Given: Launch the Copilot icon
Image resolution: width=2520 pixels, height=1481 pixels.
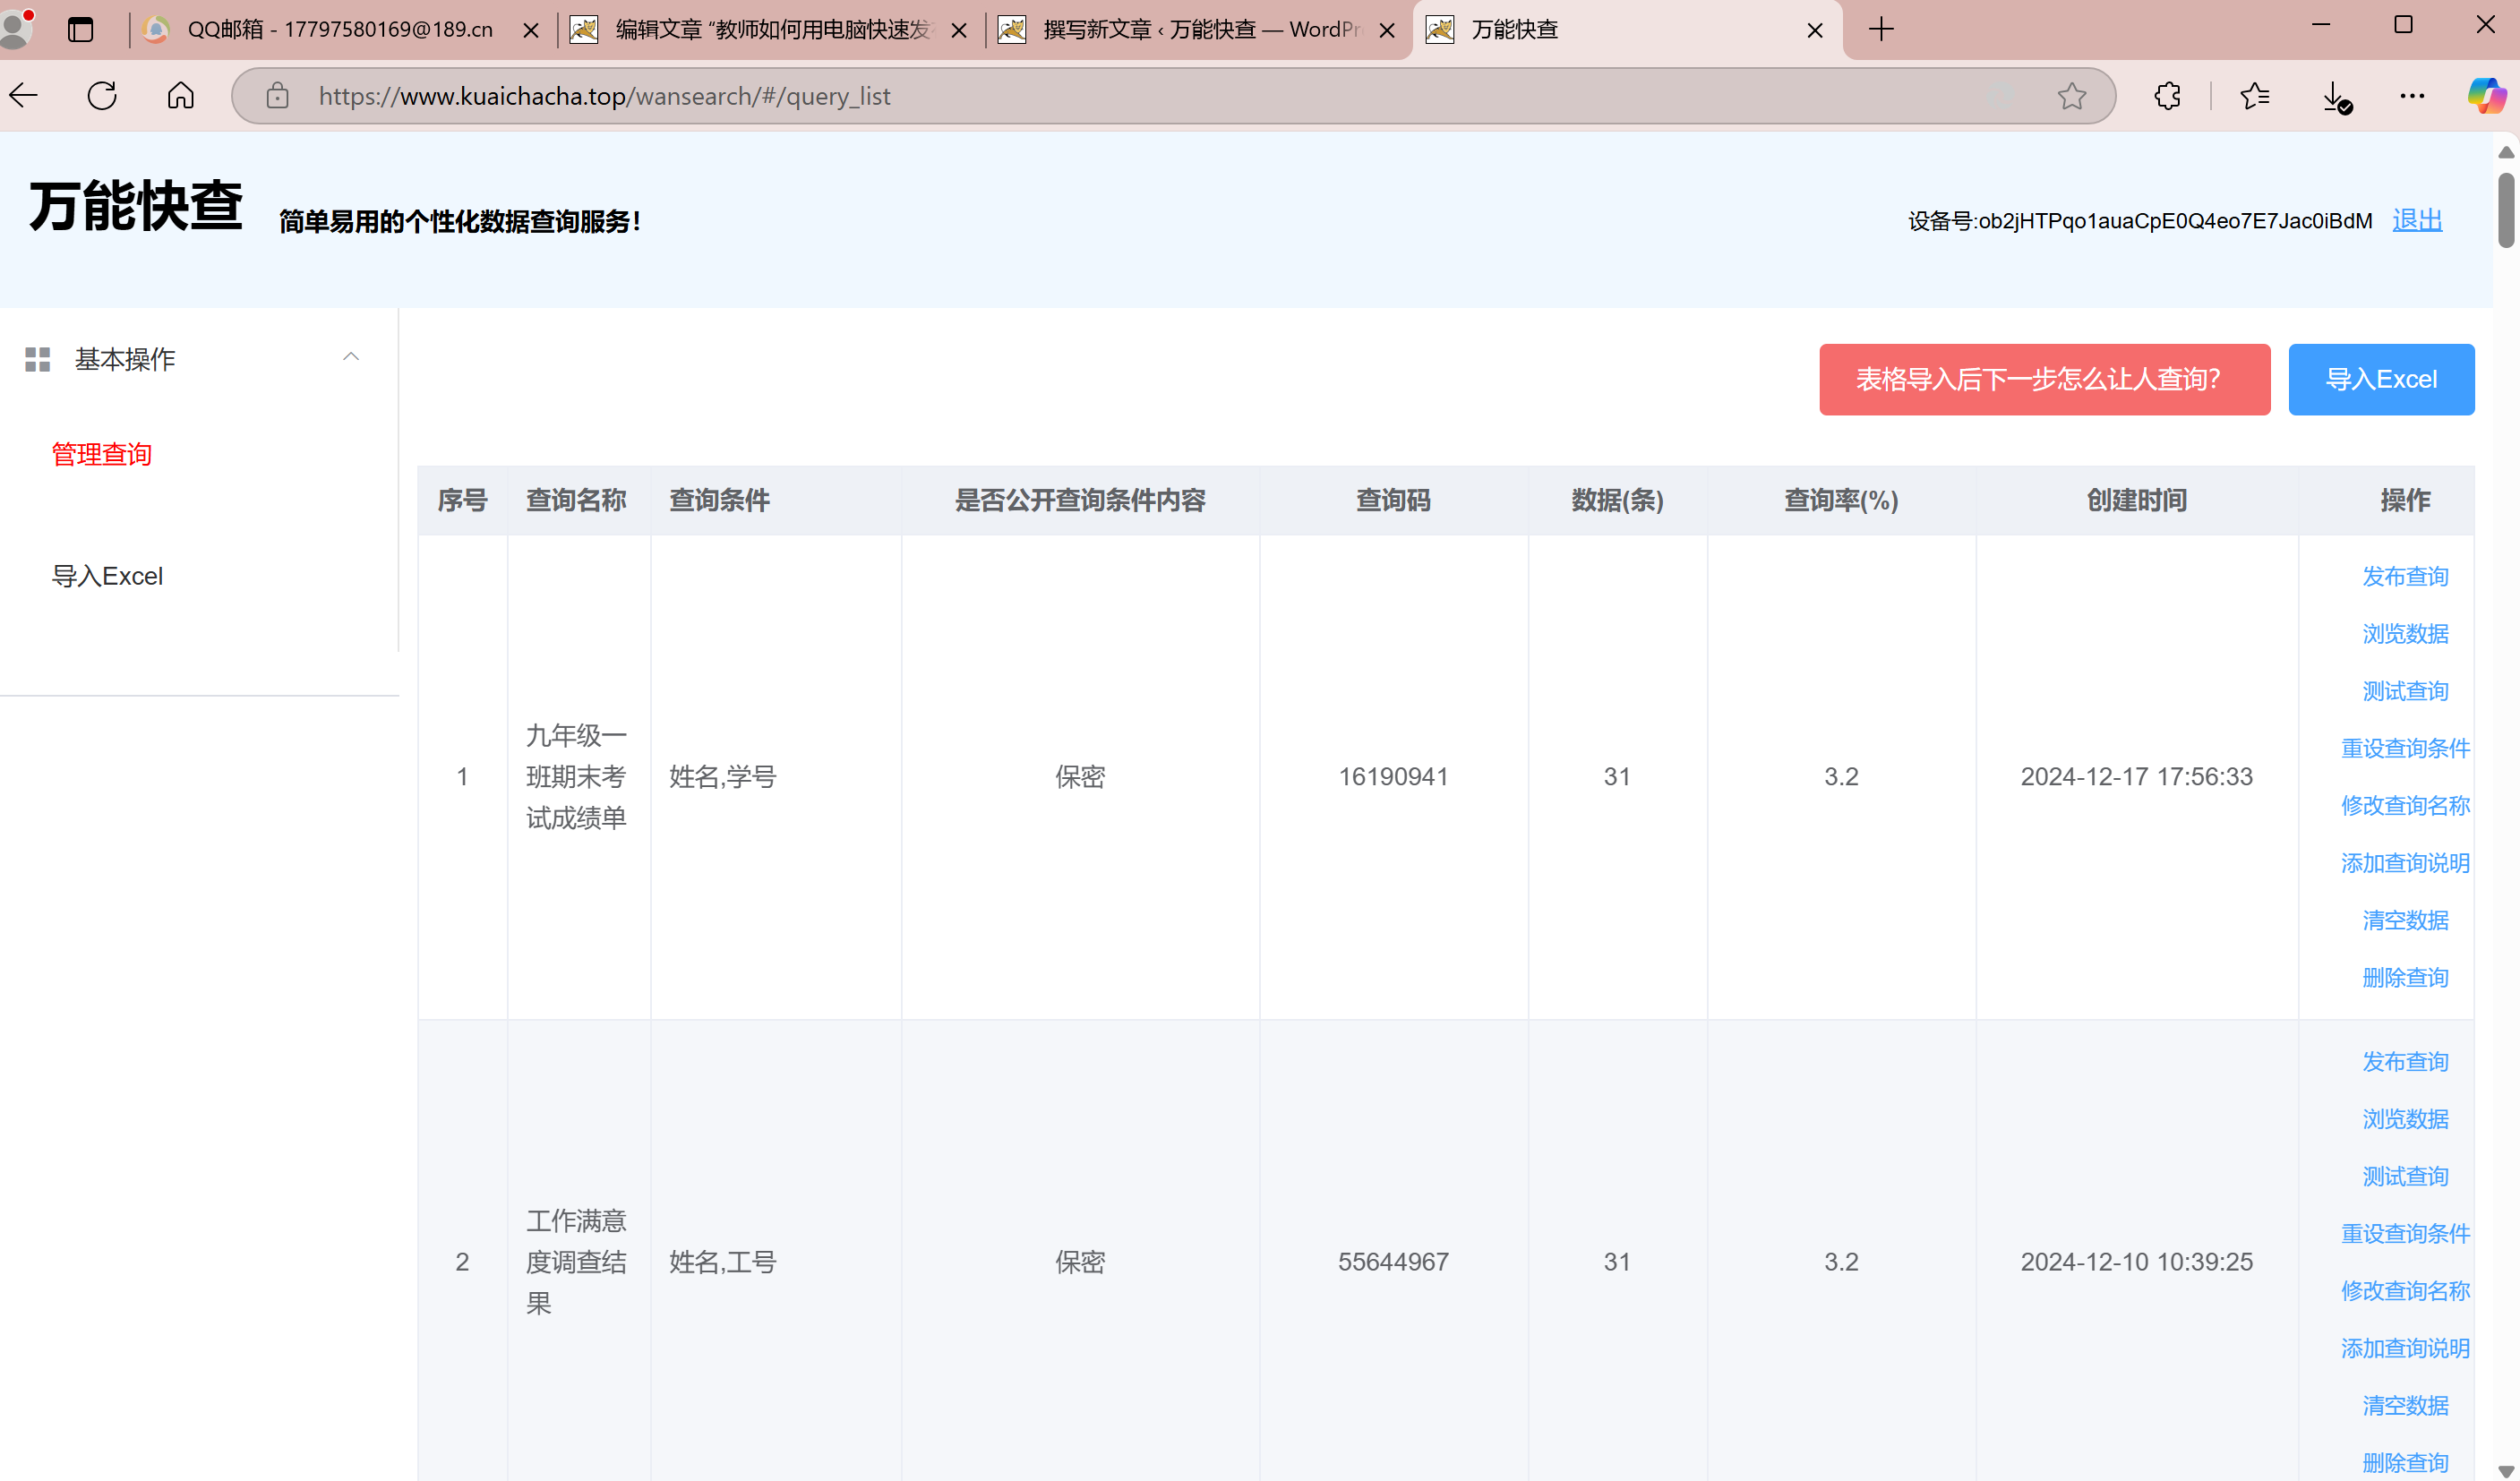Looking at the screenshot, I should click(2486, 96).
